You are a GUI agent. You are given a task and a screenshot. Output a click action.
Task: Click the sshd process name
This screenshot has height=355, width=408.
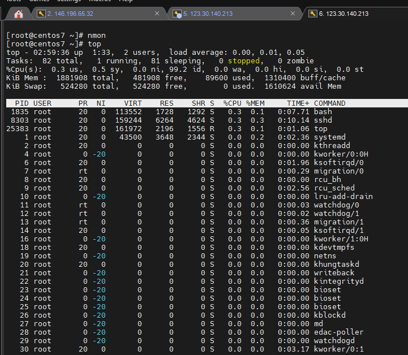(323, 120)
